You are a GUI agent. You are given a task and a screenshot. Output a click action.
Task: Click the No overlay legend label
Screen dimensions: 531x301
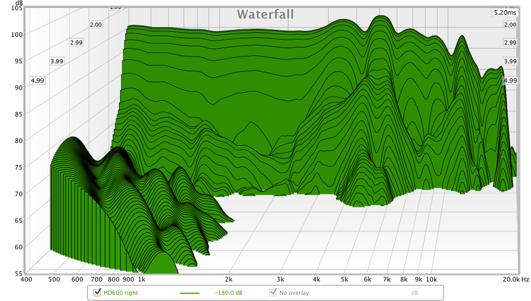[294, 293]
